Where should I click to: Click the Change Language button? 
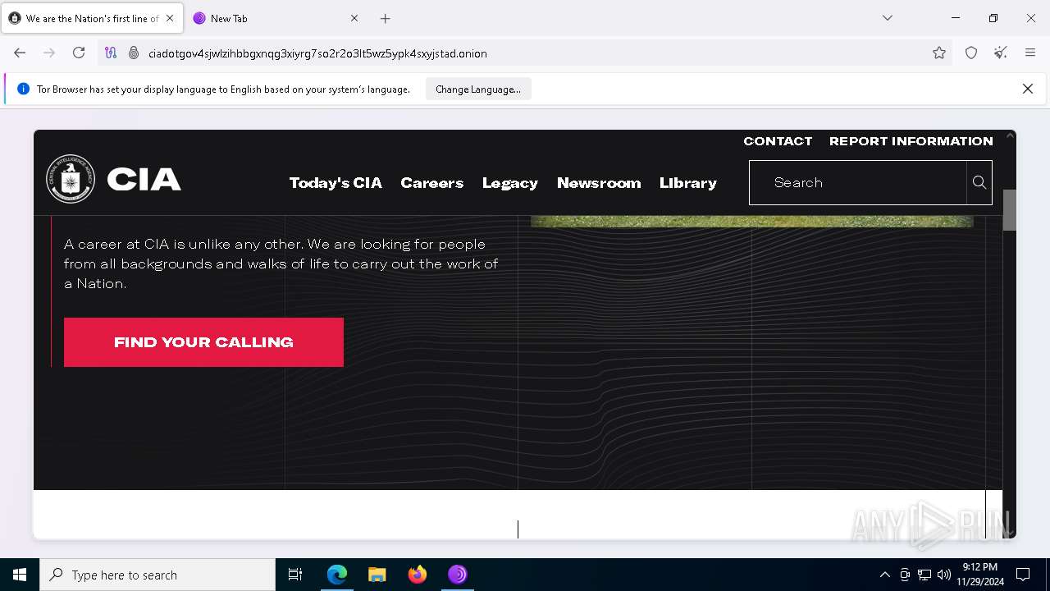click(x=478, y=89)
